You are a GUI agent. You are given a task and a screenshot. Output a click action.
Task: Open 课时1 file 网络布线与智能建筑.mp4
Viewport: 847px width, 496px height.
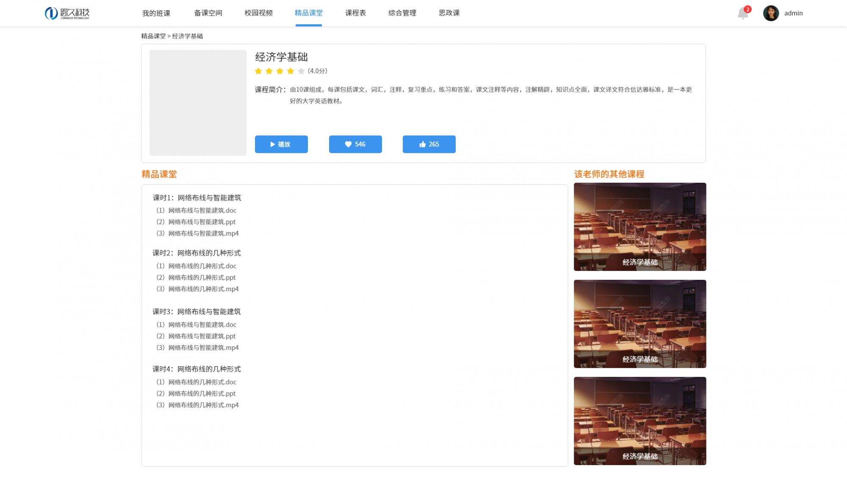point(197,233)
